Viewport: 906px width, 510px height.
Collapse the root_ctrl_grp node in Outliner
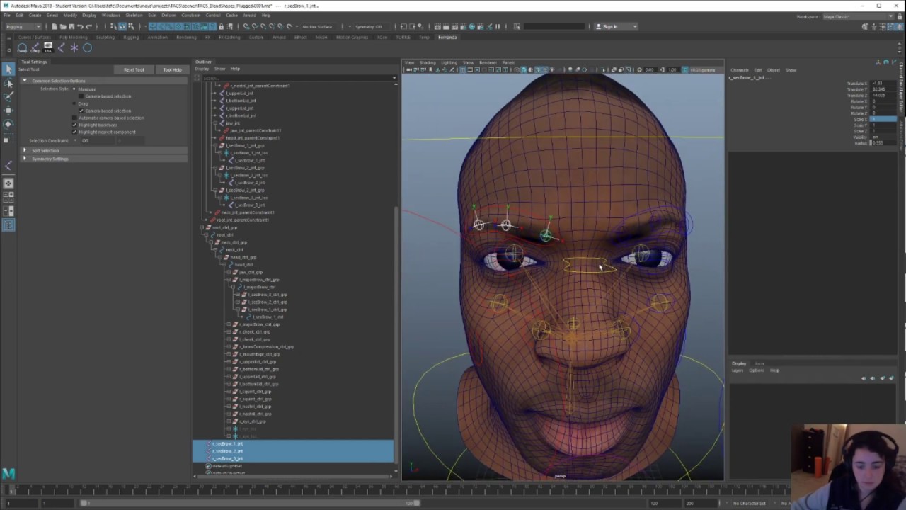point(201,227)
